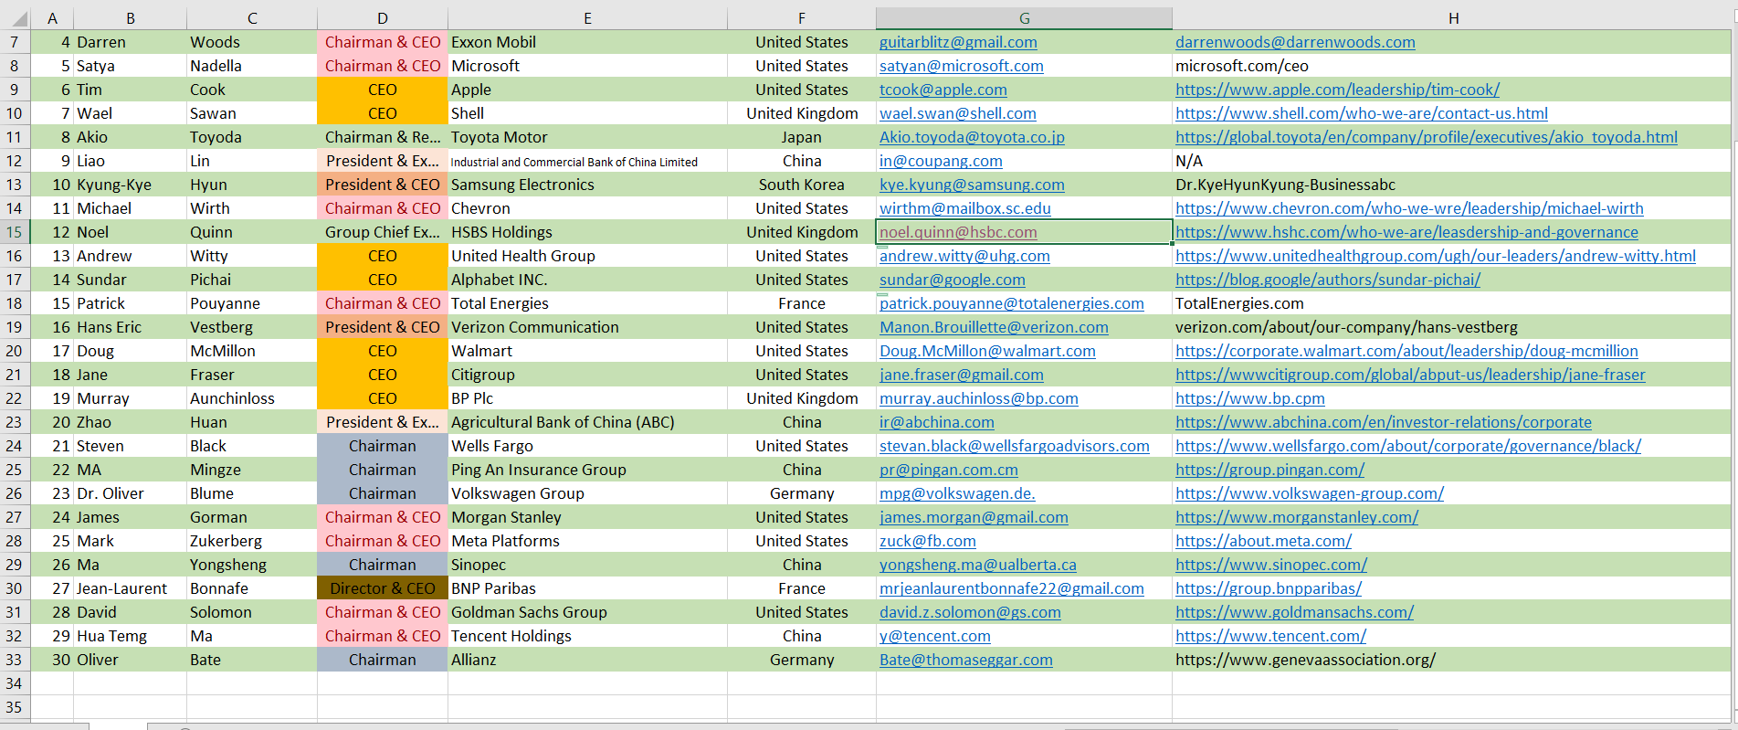
Task: Click the ir@abchina.com email link
Action: (936, 422)
